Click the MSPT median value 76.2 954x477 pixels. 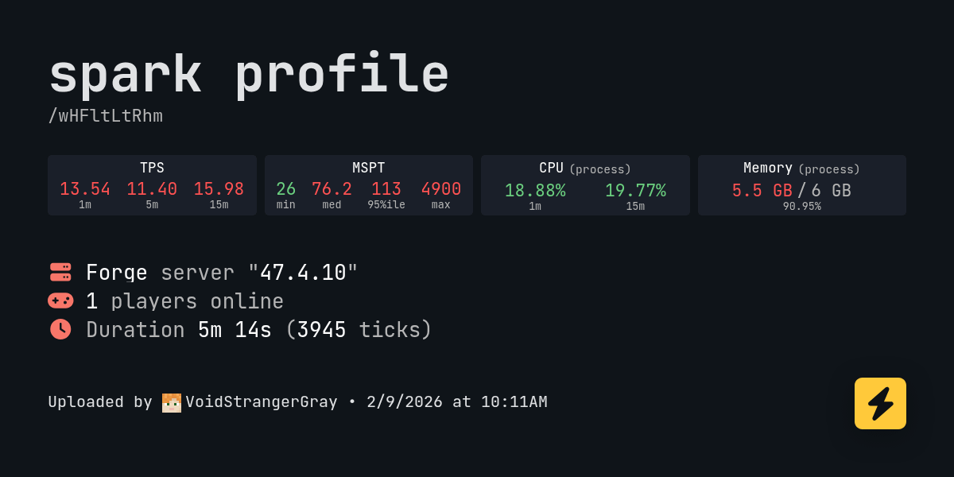click(x=332, y=189)
